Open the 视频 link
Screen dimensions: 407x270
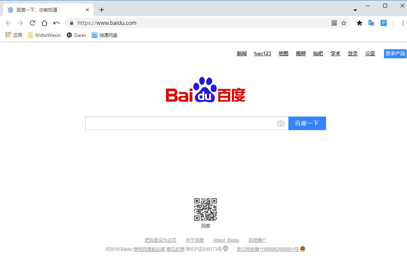click(301, 53)
